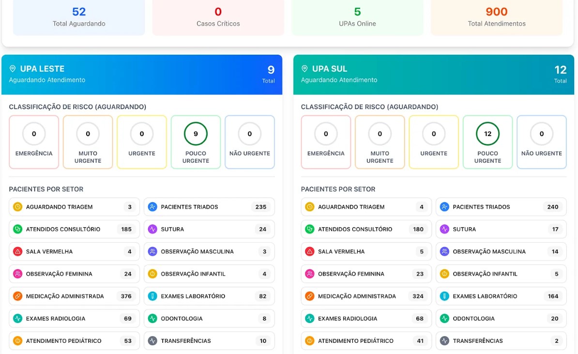This screenshot has height=354, width=578.
Task: Open the Total Aguardando summary card
Action: (79, 16)
